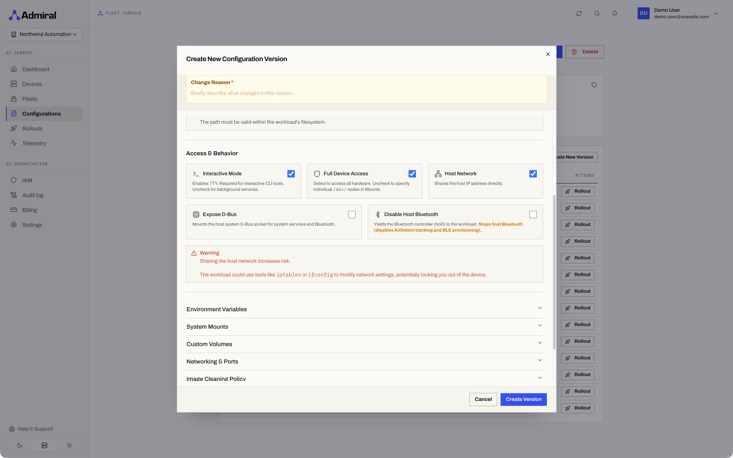Image resolution: width=733 pixels, height=458 pixels.
Task: Open the Northwind Automation organization dropdown
Action: pos(44,34)
